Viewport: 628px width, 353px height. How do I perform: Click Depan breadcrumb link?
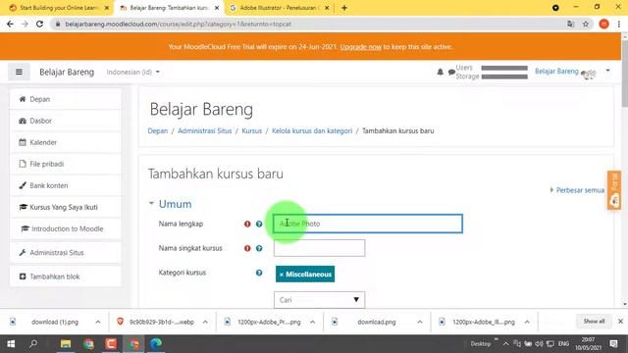coord(158,130)
